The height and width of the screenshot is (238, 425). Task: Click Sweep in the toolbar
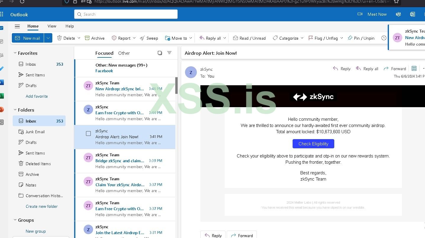[x=149, y=38]
